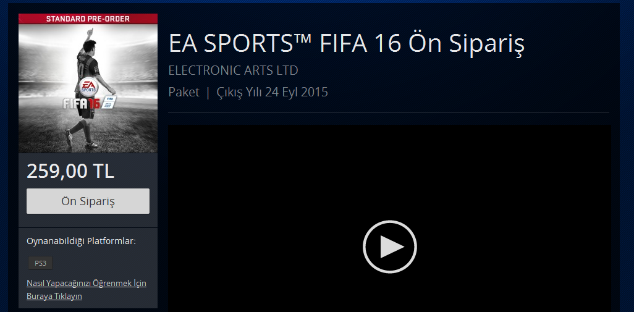Screen dimensions: 634x312
Task: Click the Buraya Tıklayın link text
Action: pyautogui.click(x=54, y=296)
